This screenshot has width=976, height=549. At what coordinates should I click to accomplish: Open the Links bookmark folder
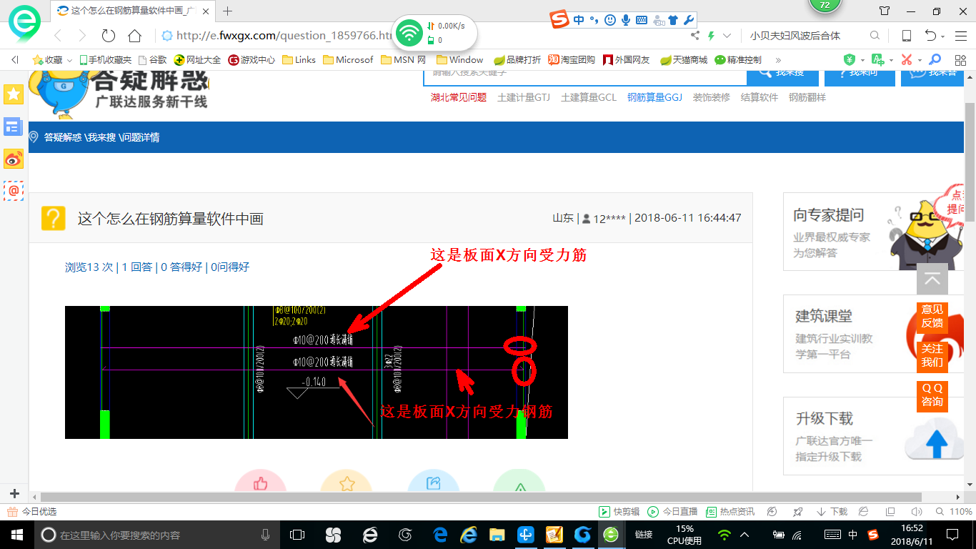point(299,60)
